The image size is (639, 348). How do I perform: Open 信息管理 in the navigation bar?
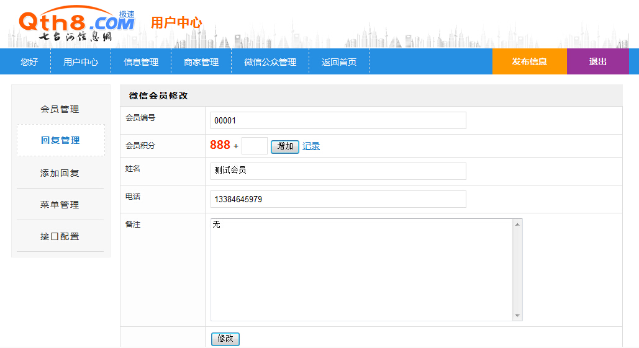tap(141, 62)
